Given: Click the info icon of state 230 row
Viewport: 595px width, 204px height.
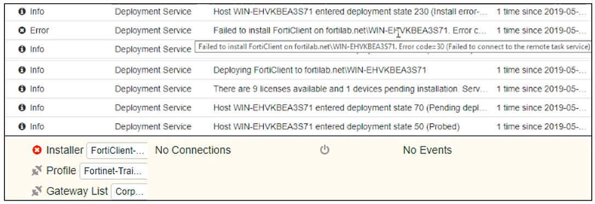Looking at the screenshot, I should click(x=22, y=12).
